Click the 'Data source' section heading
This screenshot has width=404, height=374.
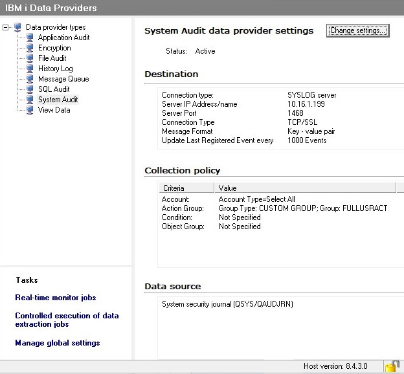click(173, 287)
